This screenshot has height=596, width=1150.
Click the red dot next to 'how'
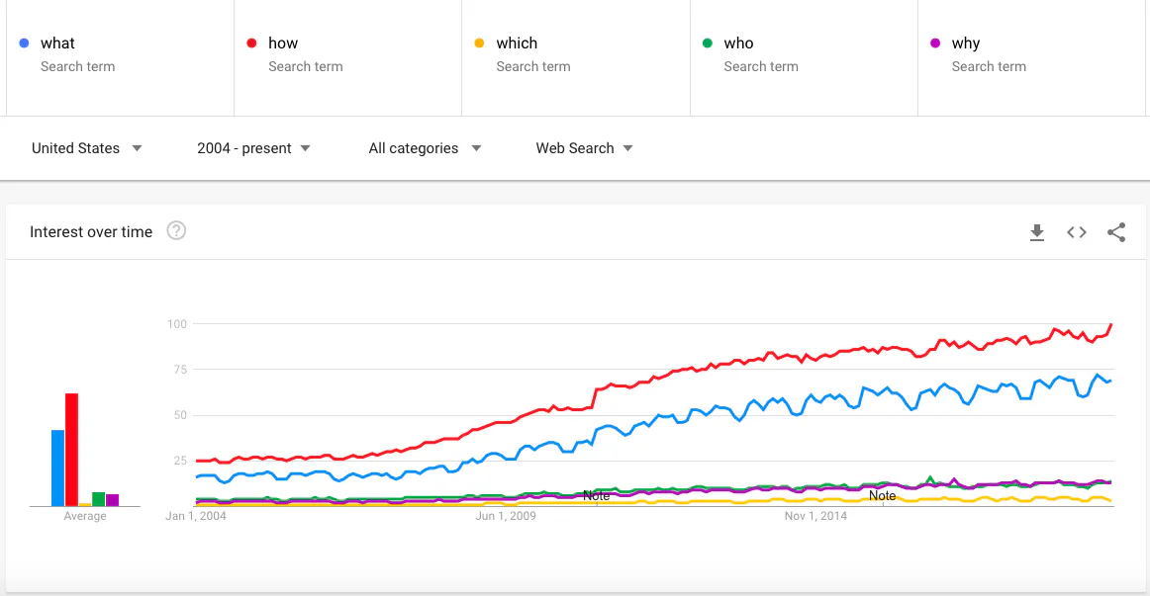pyautogui.click(x=252, y=43)
